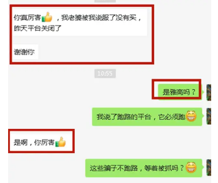Click the partial gray timestamp at the top
This screenshot has height=183, width=218.
pos(105,1)
